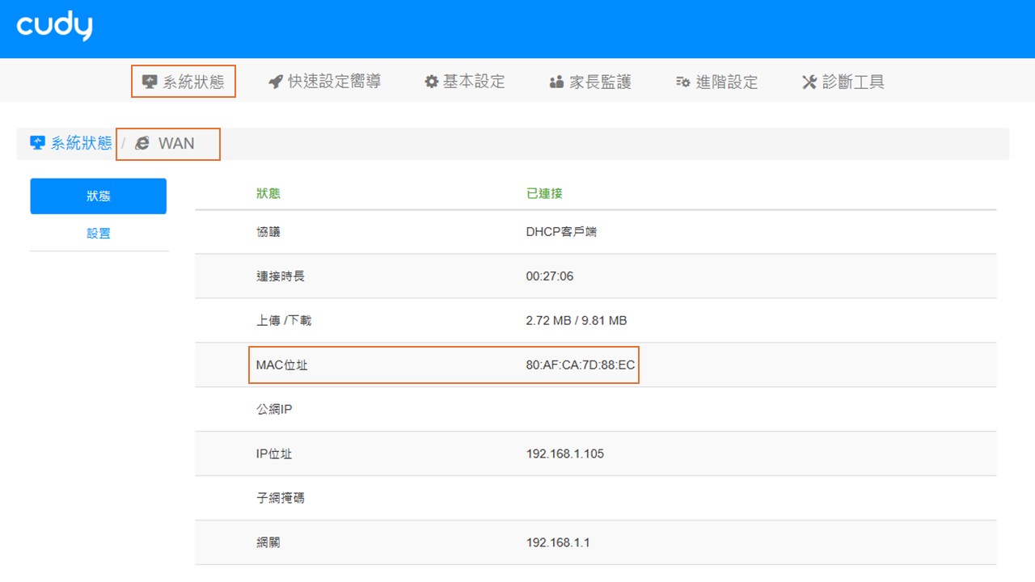The image size is (1035, 582).
Task: Click the gear icon for 基本設定
Action: pos(432,82)
